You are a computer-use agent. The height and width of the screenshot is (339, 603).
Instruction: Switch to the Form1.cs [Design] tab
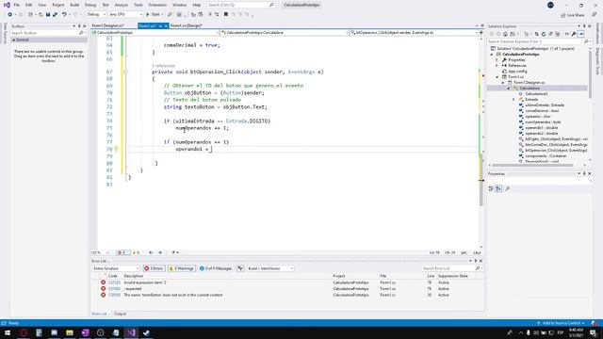point(187,25)
